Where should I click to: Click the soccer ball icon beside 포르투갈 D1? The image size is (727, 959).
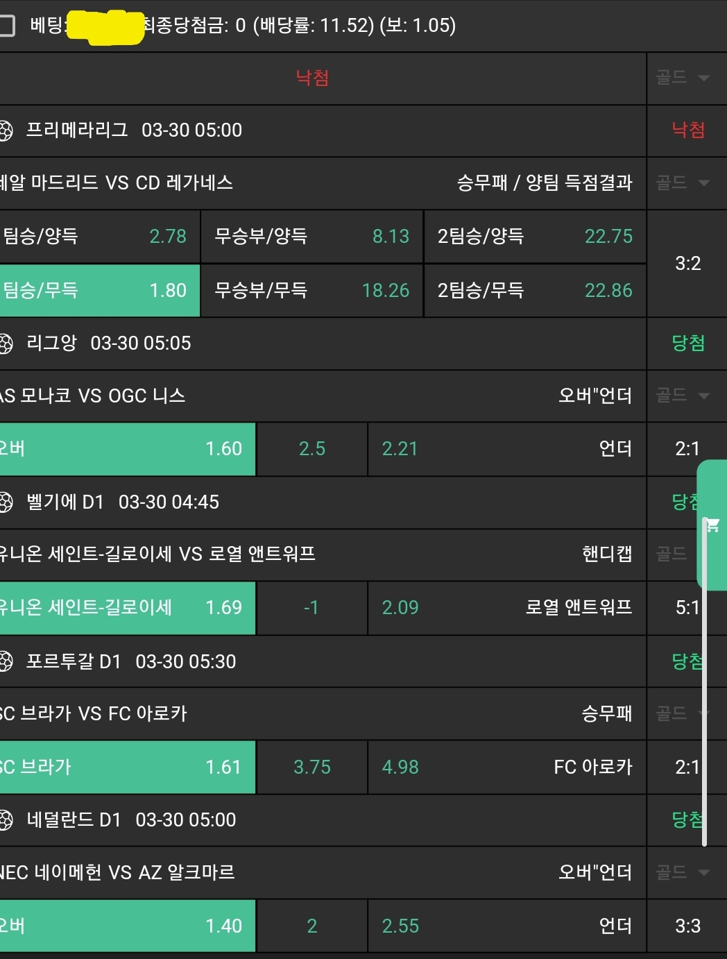point(6,661)
